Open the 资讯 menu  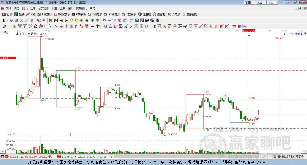click(25, 8)
